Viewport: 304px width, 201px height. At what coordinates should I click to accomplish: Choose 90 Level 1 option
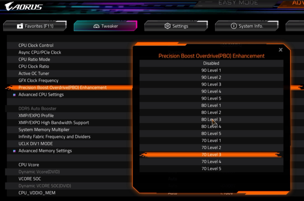tap(211, 70)
